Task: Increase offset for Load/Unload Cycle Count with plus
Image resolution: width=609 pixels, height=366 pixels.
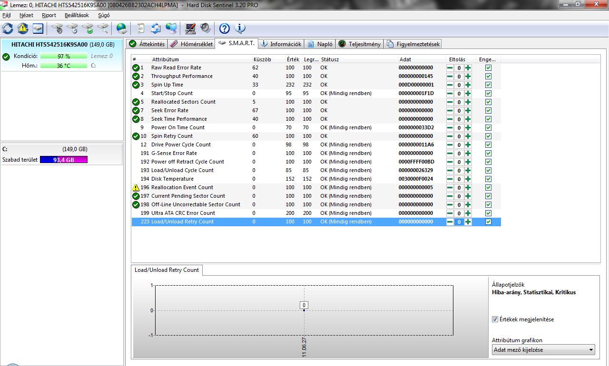Action: (x=468, y=171)
